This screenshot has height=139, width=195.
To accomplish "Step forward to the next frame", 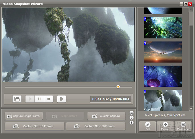I will coord(62,99).
